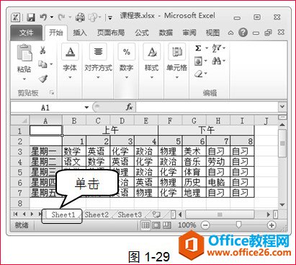The image size is (296, 265).
Task: Click the merged cell 上午
Action: coord(110,131)
